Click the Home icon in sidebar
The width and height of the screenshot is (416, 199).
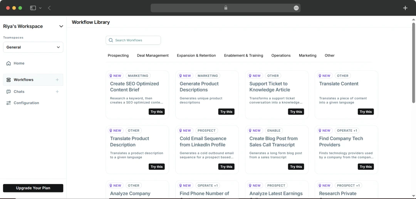(9, 64)
